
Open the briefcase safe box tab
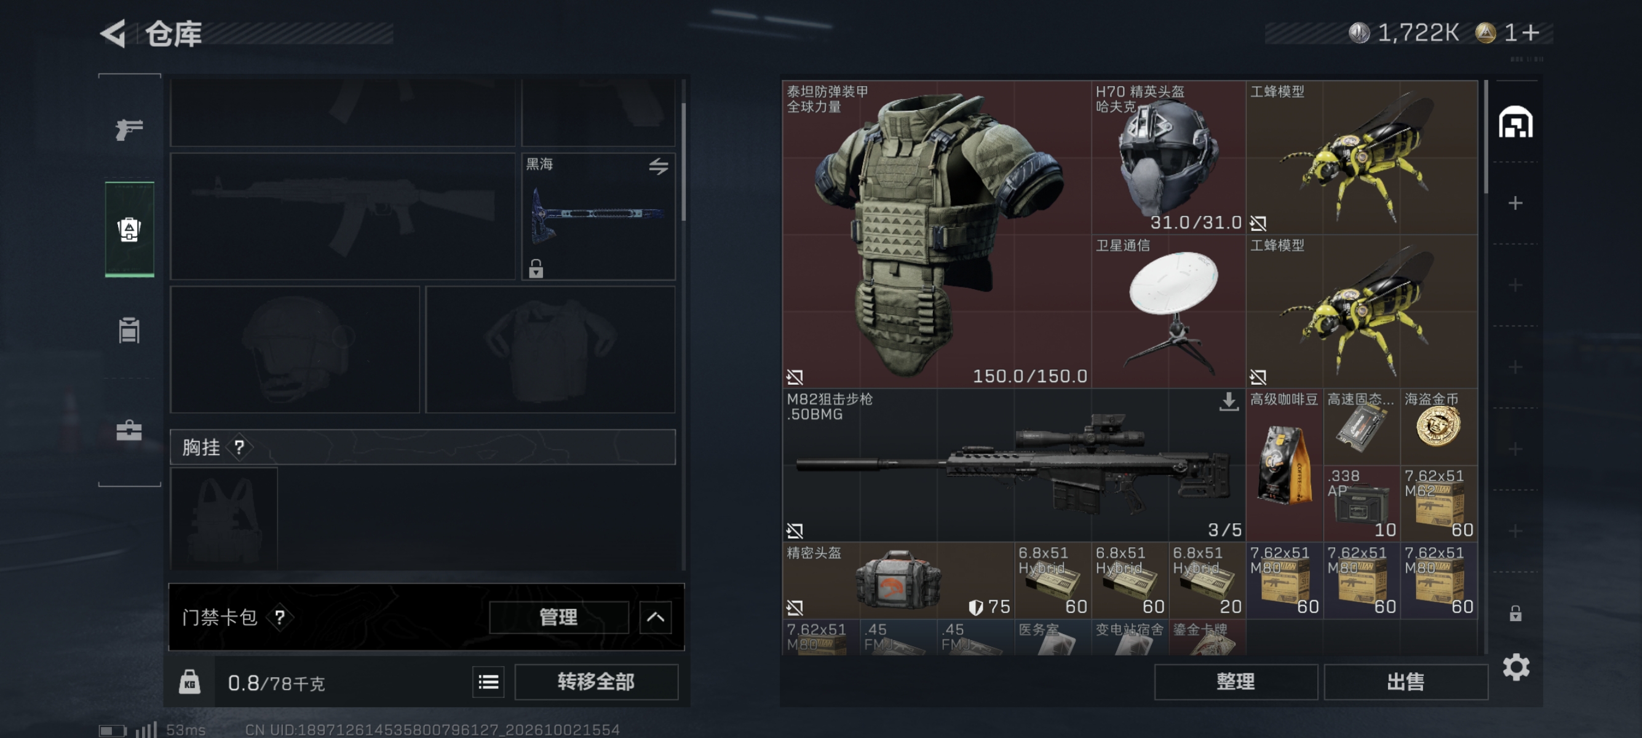129,430
